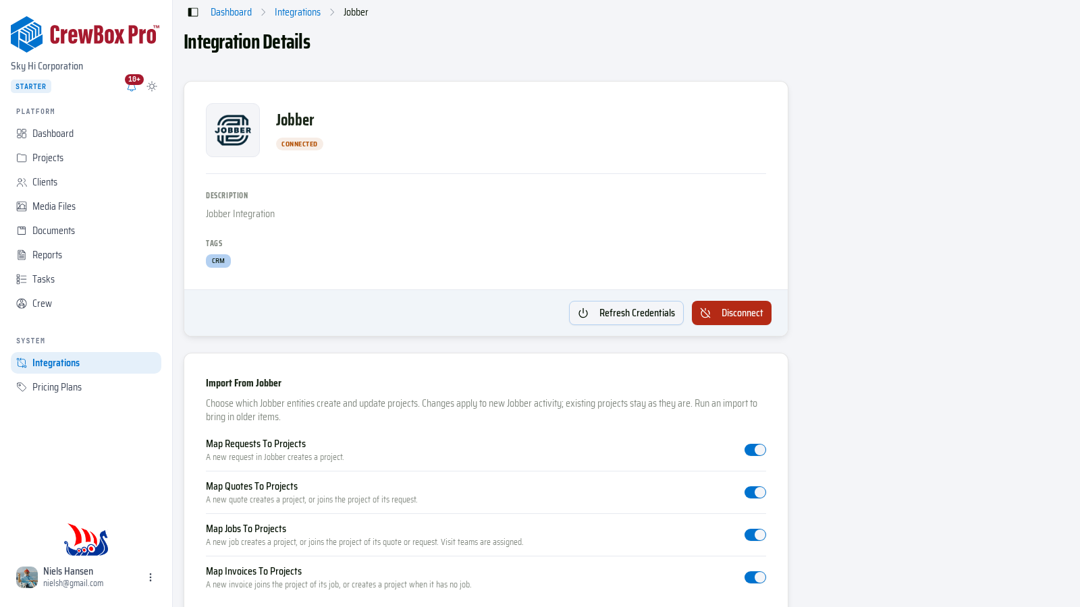Click the Jobber logo tile
This screenshot has width=1080, height=607.
[x=233, y=130]
